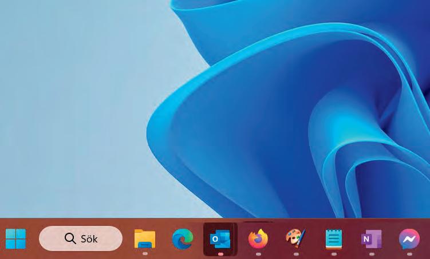Open the Messenger taskbar icon
The width and height of the screenshot is (430, 259).
(409, 240)
